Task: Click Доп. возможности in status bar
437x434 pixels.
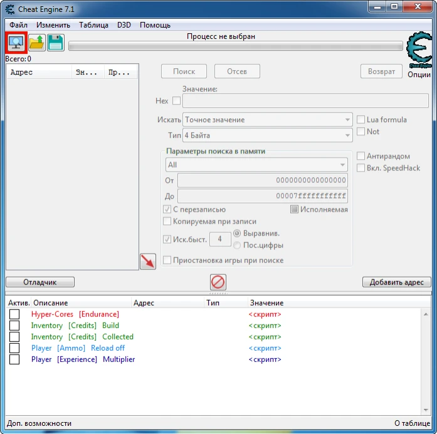Action: tap(39, 423)
